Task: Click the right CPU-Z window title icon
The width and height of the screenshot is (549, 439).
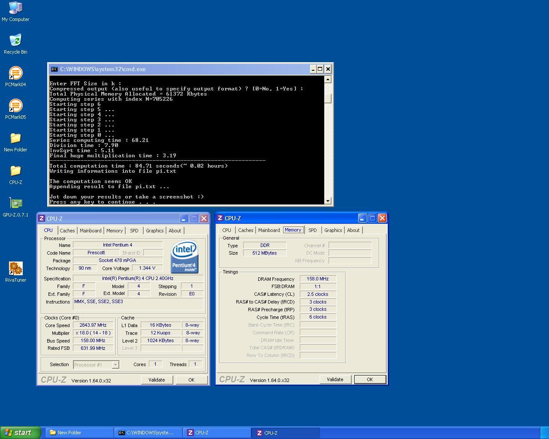Action: click(x=220, y=218)
